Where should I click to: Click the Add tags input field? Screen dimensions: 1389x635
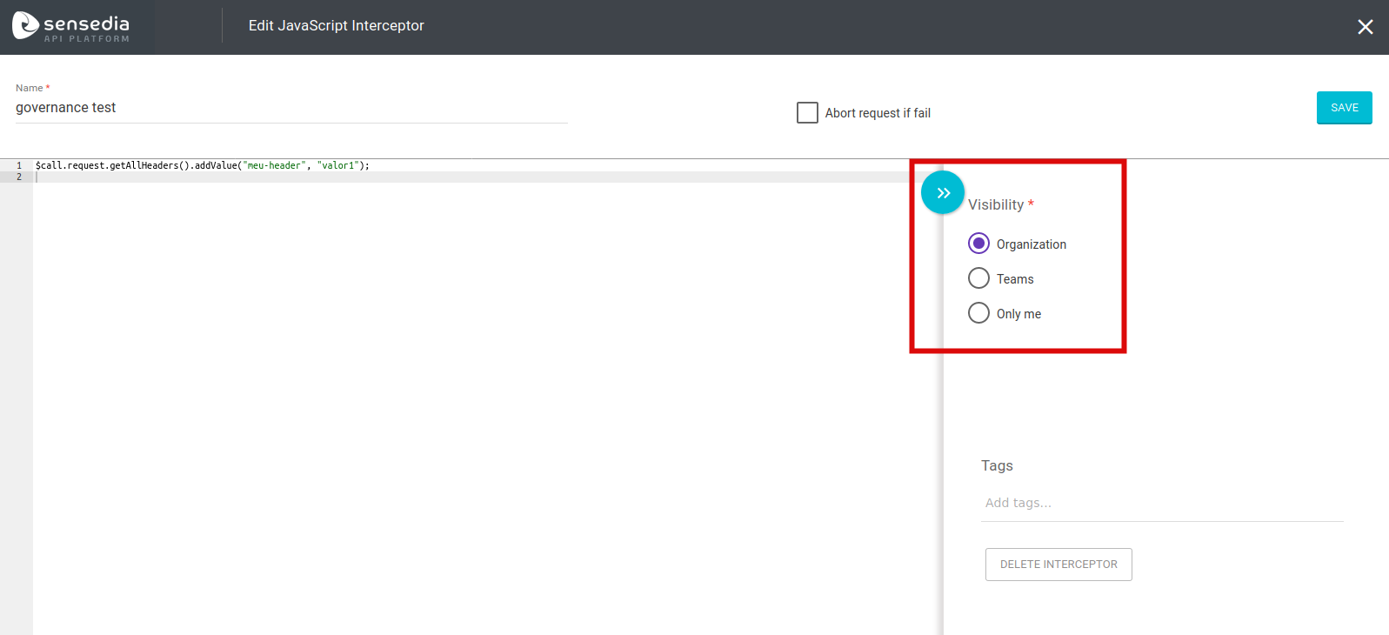pyautogui.click(x=1161, y=503)
